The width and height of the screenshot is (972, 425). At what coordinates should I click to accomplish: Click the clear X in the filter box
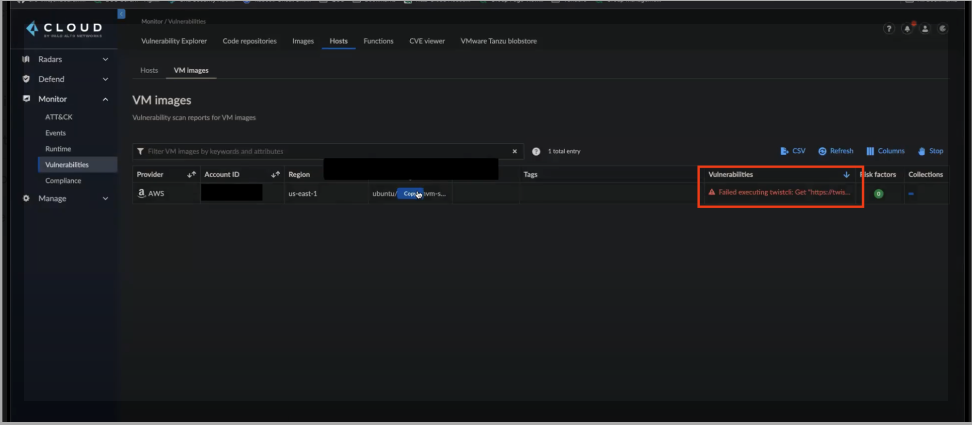coord(515,151)
